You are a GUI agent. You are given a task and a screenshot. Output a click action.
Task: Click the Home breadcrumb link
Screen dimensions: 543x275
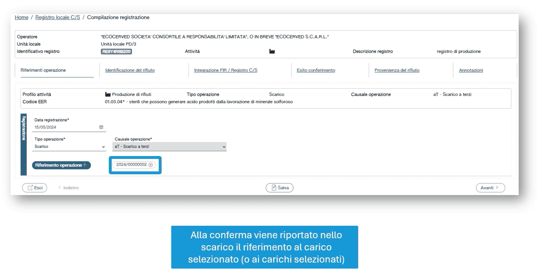pos(21,18)
